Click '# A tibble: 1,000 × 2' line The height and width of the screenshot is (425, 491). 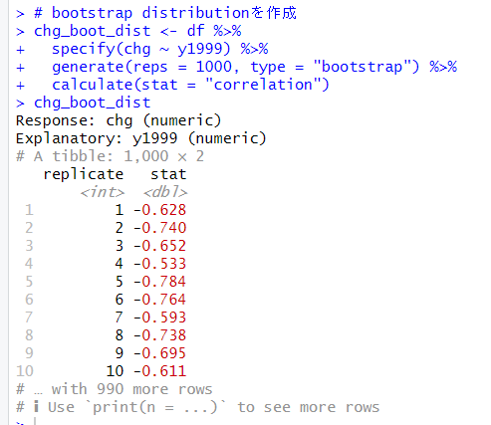point(110,156)
